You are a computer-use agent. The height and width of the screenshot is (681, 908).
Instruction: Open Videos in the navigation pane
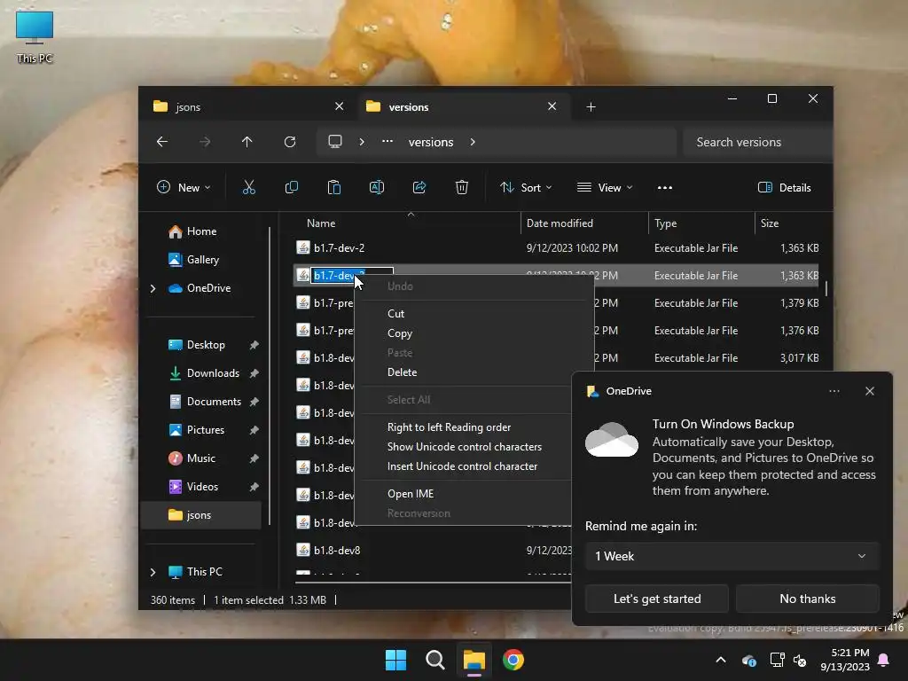click(x=202, y=487)
